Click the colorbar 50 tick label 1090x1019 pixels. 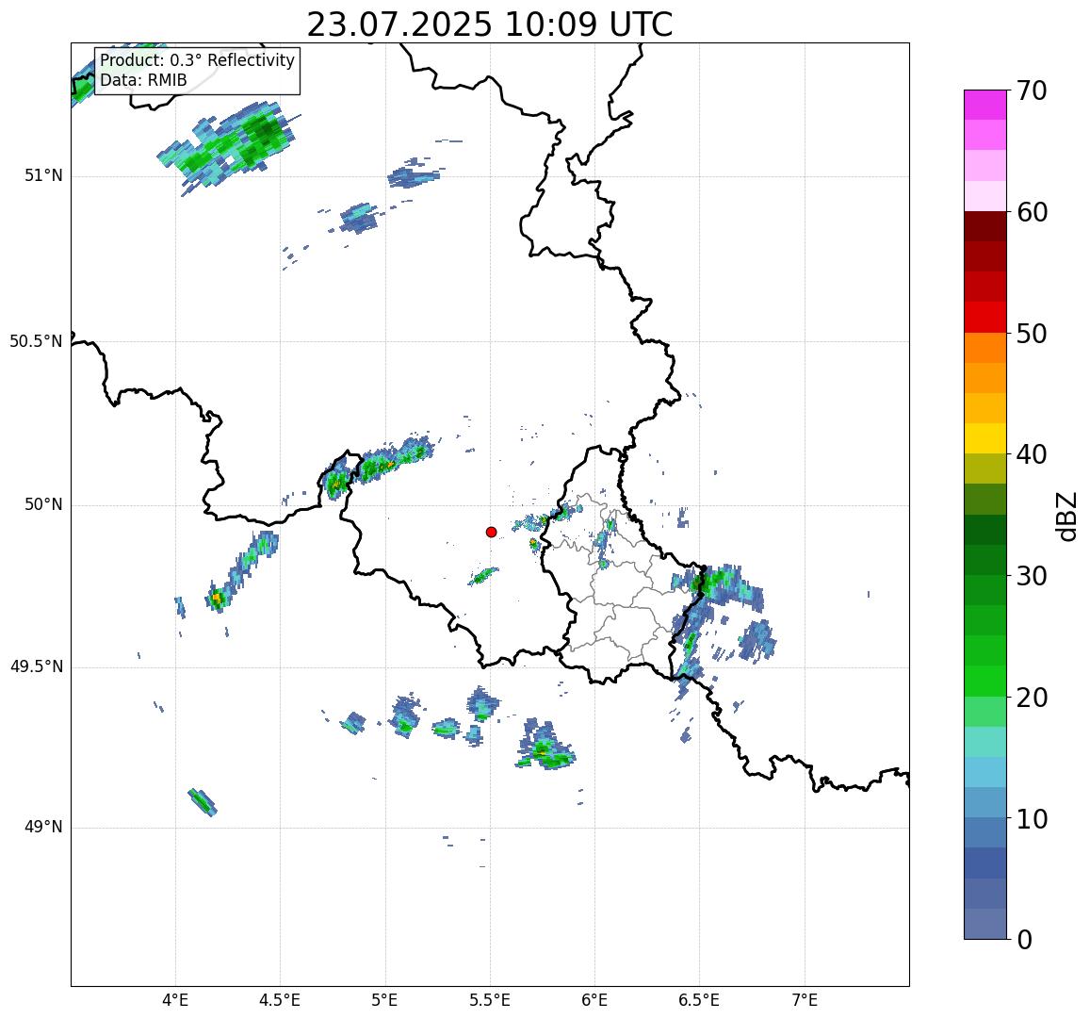click(1033, 334)
